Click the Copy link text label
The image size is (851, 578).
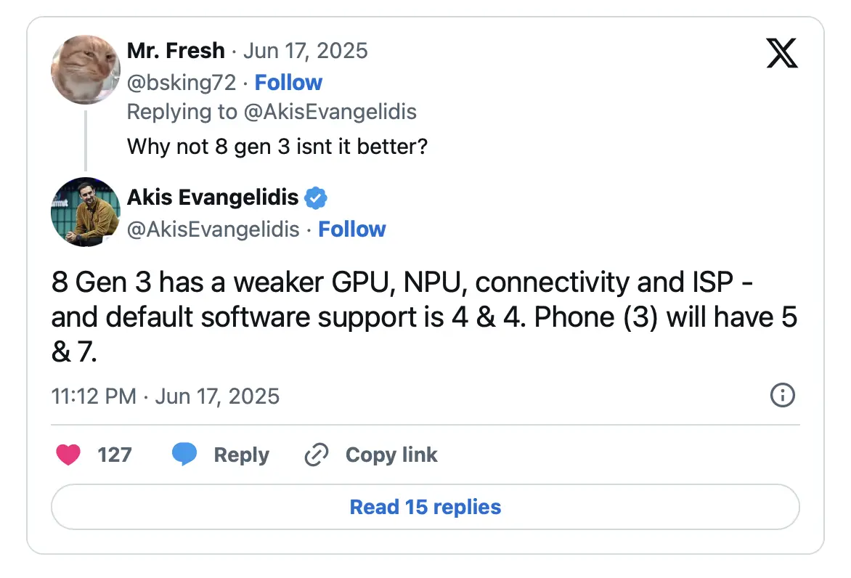click(x=391, y=455)
